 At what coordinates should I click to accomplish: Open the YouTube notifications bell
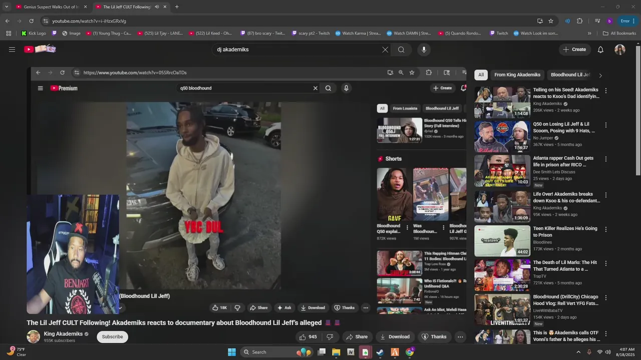[x=600, y=49]
